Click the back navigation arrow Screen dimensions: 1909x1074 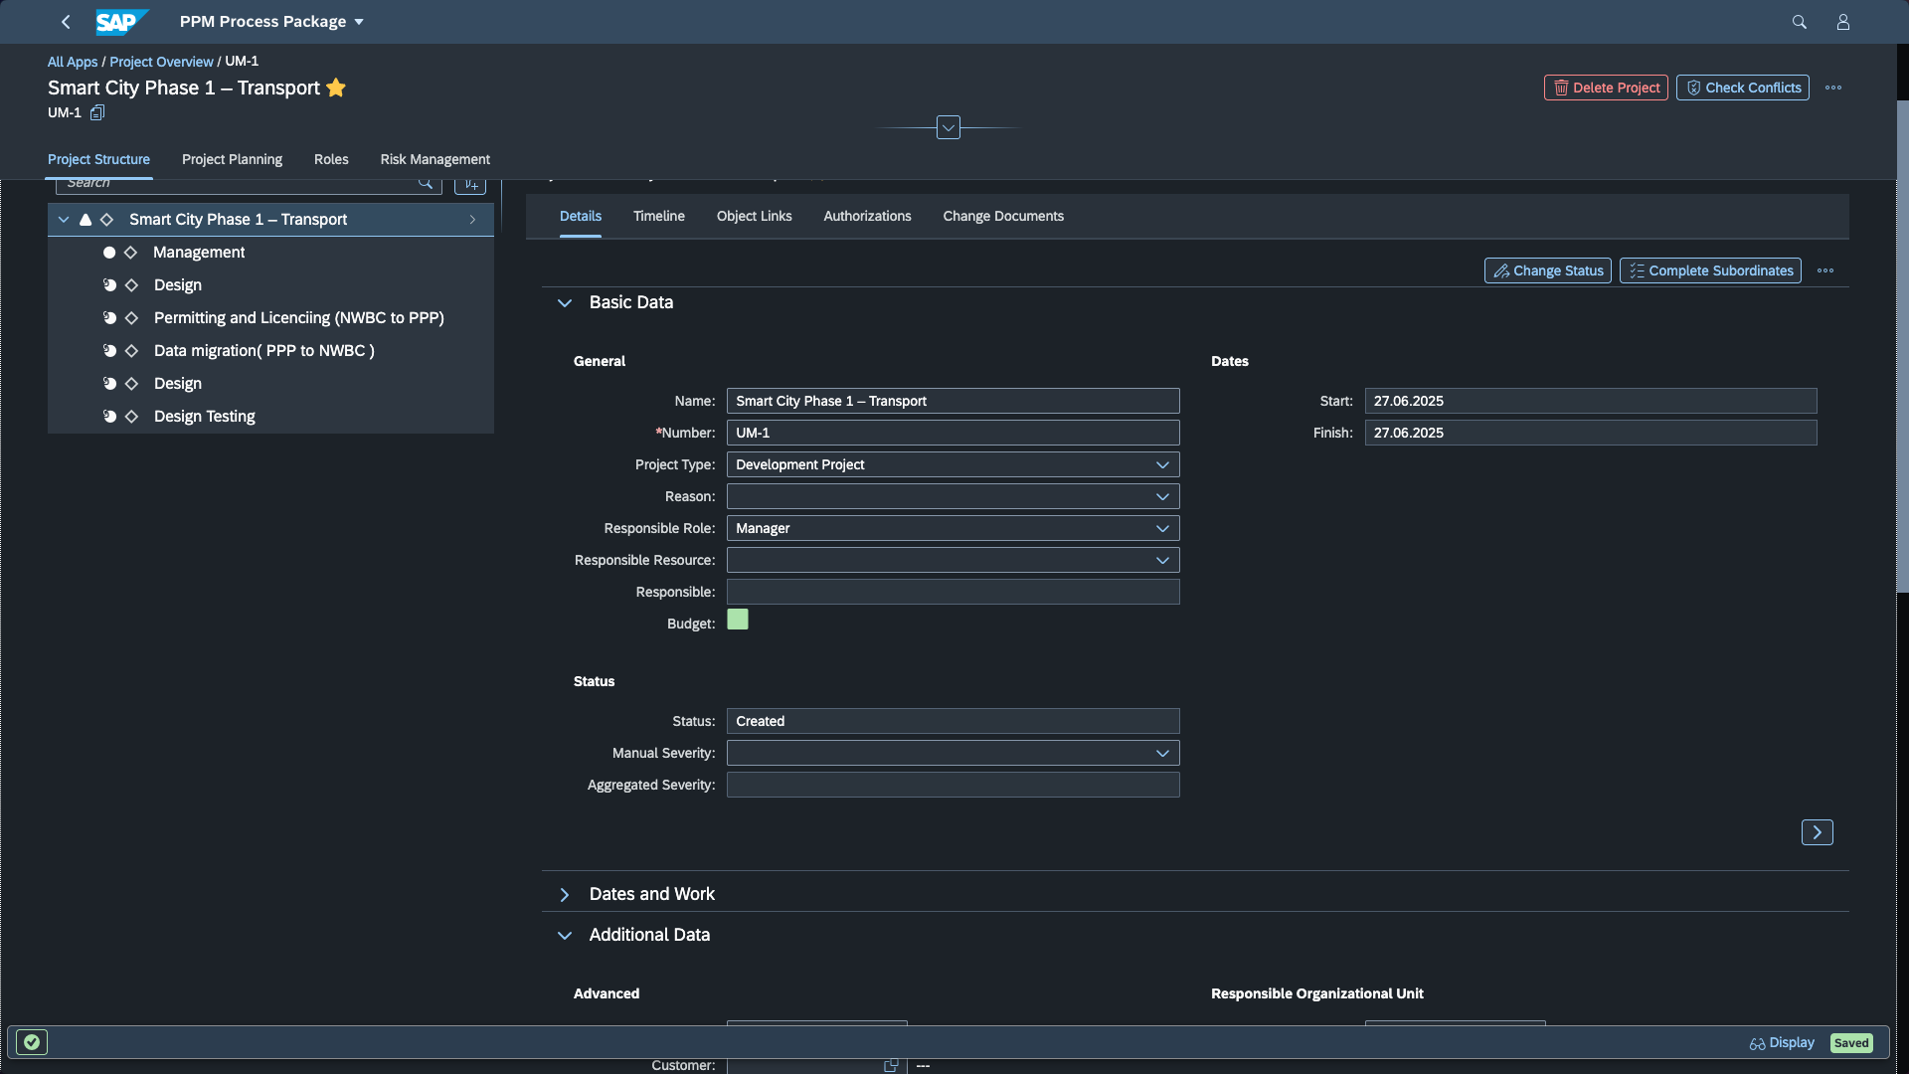pyautogui.click(x=66, y=22)
